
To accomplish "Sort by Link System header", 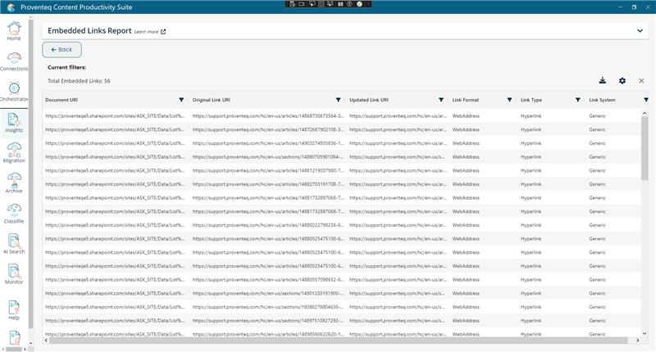I will tap(602, 100).
